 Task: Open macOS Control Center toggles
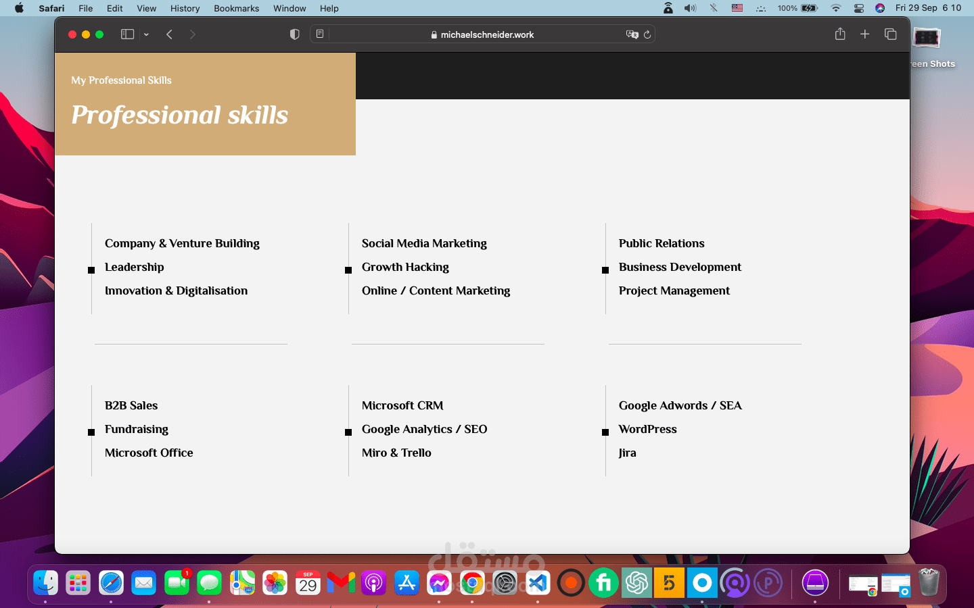[x=858, y=8]
